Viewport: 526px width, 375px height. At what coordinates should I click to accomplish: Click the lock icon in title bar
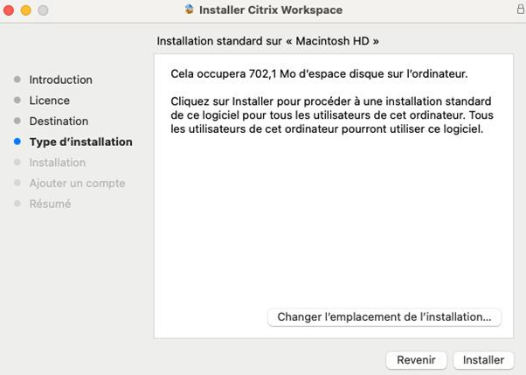click(x=520, y=9)
